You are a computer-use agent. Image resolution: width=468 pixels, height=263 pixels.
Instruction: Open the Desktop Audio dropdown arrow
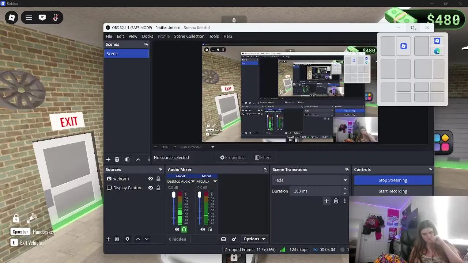[193, 182]
